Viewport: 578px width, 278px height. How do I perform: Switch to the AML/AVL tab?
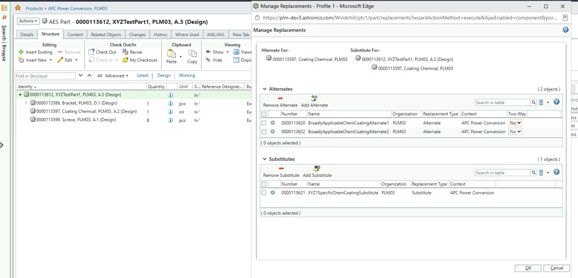(x=216, y=34)
